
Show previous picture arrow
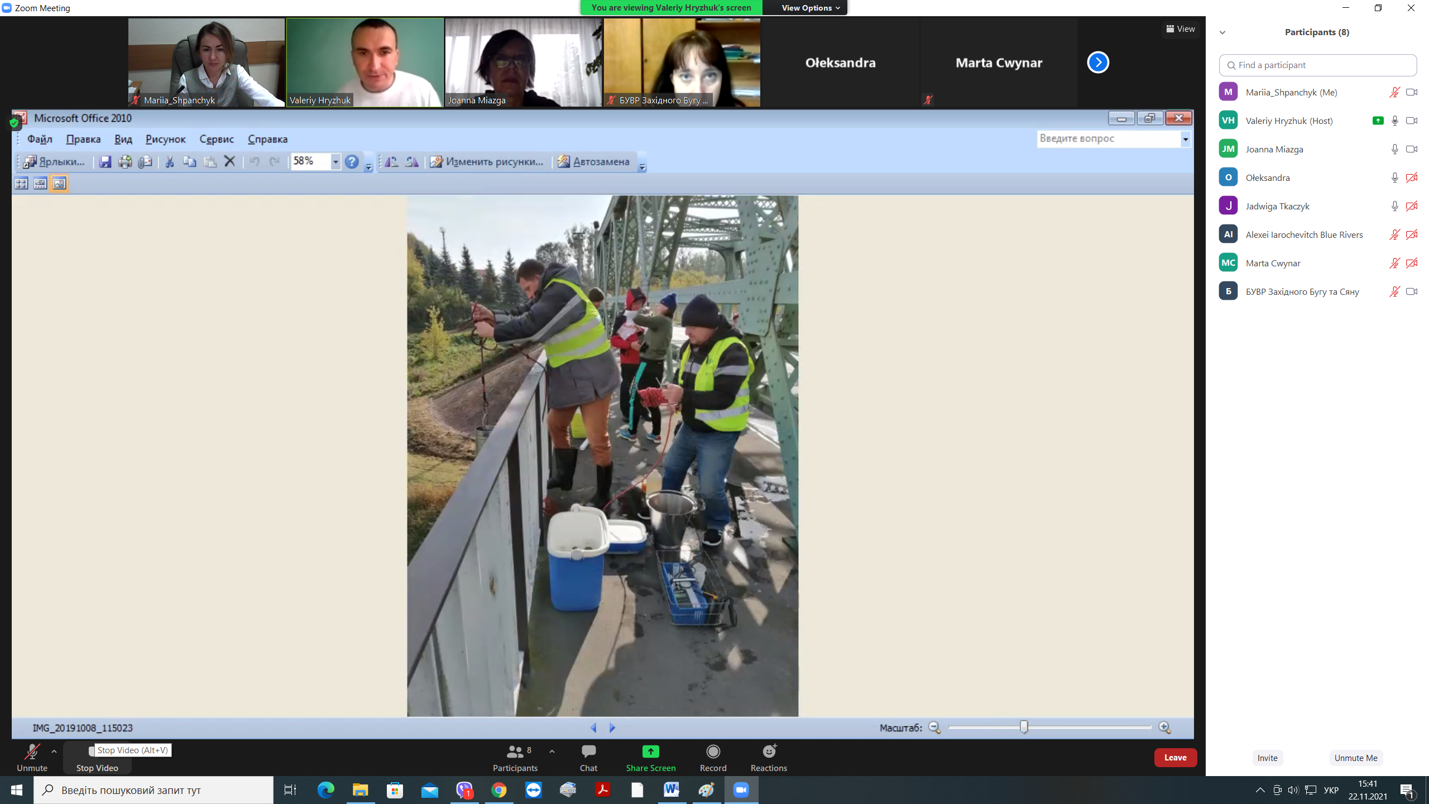point(593,728)
